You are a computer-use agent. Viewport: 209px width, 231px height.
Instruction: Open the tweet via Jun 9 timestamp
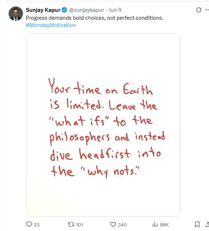(115, 10)
